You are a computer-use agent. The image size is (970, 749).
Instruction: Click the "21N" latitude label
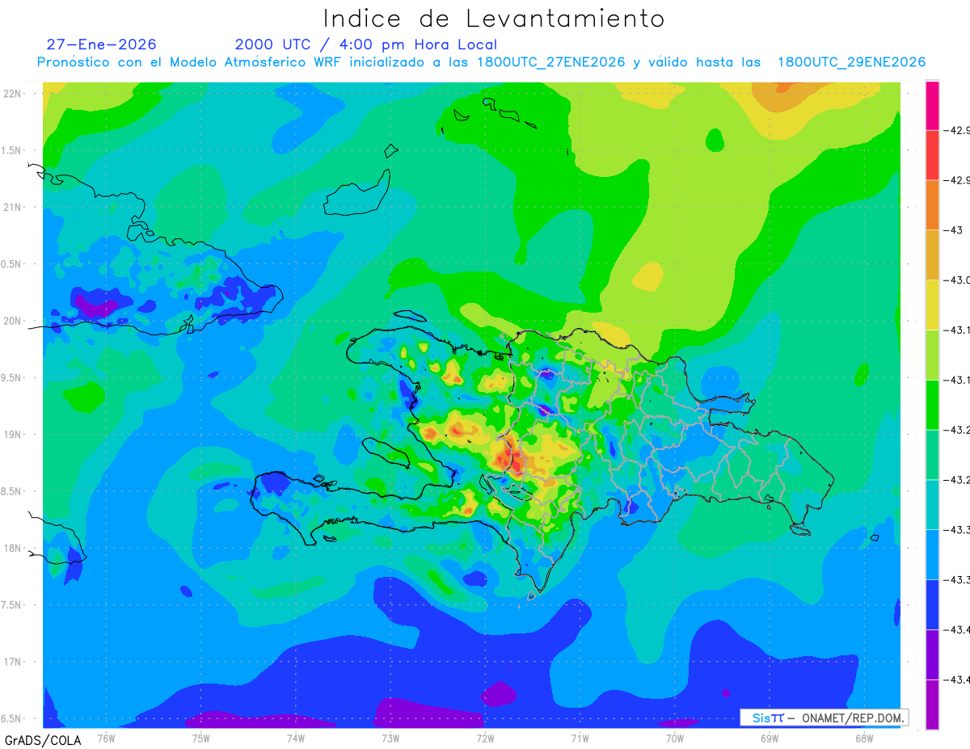[12, 208]
